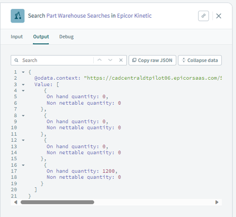Click the link icon button in header
236x217 pixels.
click(204, 16)
